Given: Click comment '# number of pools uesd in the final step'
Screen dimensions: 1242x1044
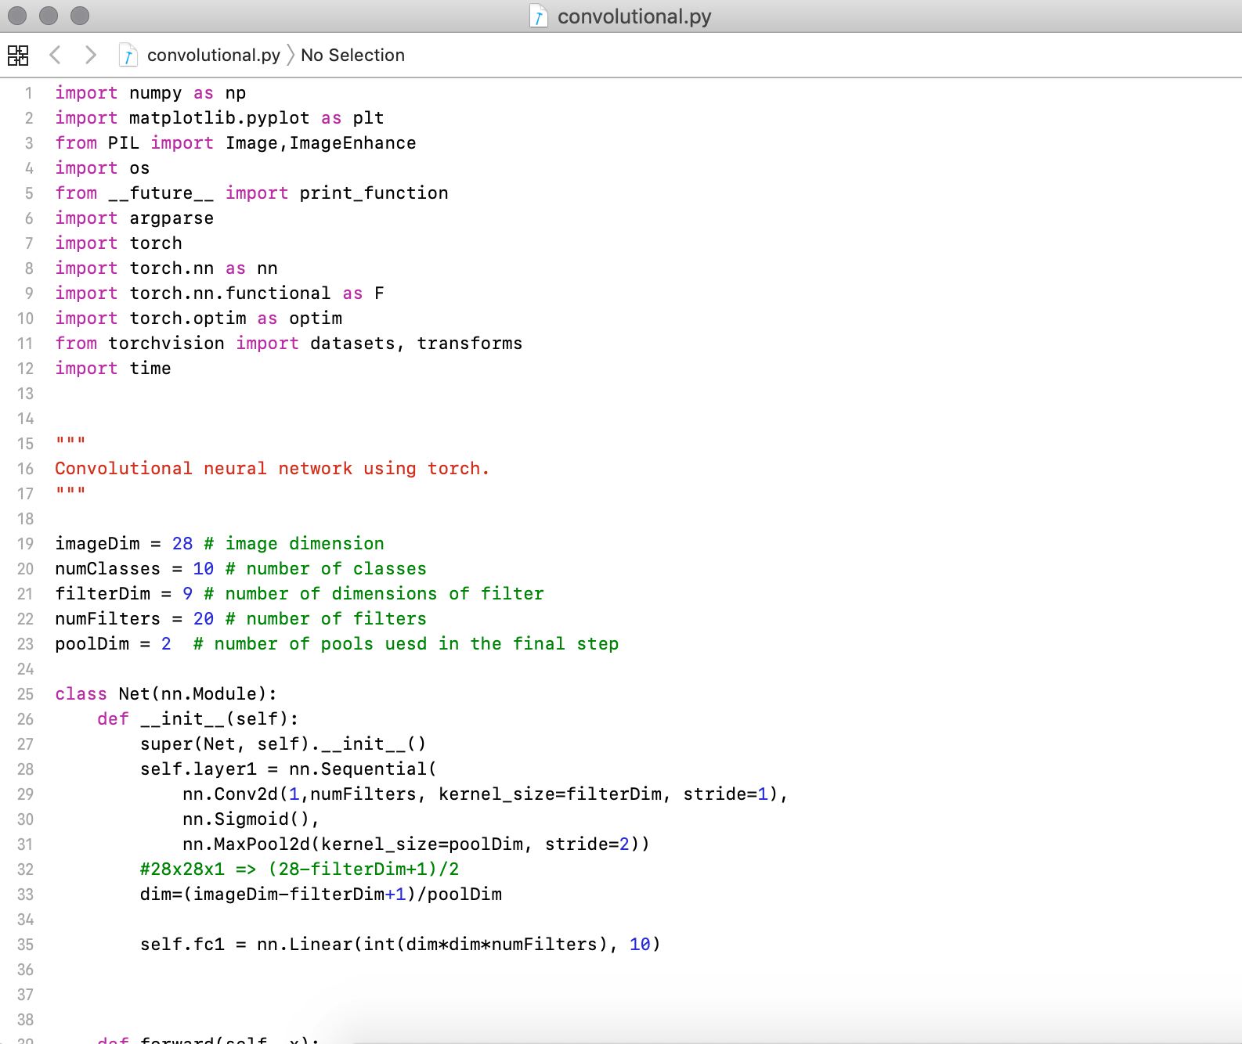Looking at the screenshot, I should tap(406, 644).
